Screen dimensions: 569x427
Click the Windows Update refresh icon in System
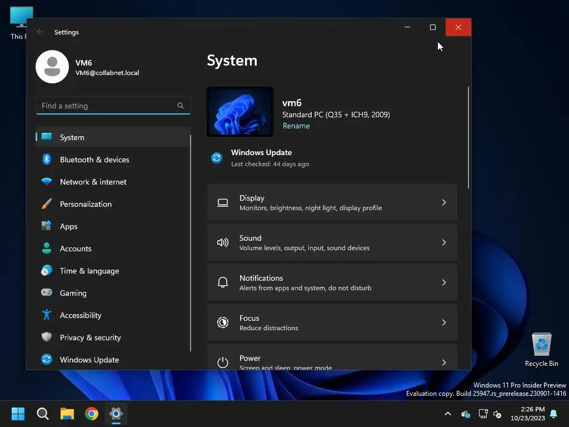pyautogui.click(x=217, y=158)
